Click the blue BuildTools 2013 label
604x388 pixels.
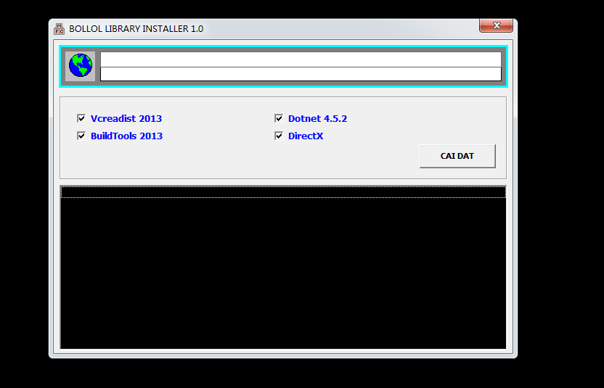(x=126, y=136)
